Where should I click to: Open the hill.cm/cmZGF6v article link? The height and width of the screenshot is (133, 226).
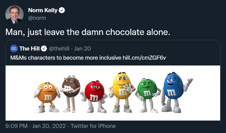(144, 58)
